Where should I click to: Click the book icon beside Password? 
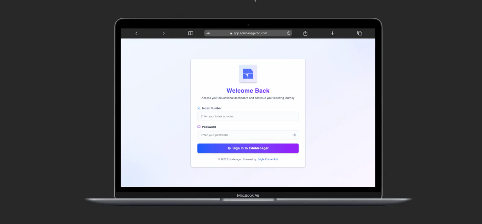pos(199,127)
